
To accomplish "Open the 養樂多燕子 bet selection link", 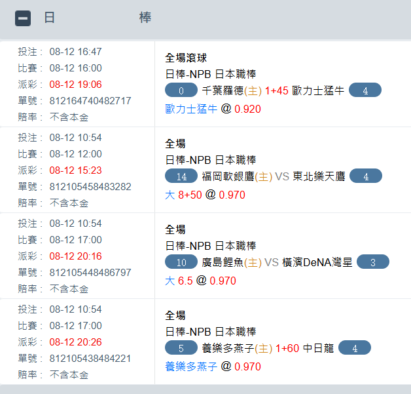I will tap(191, 366).
